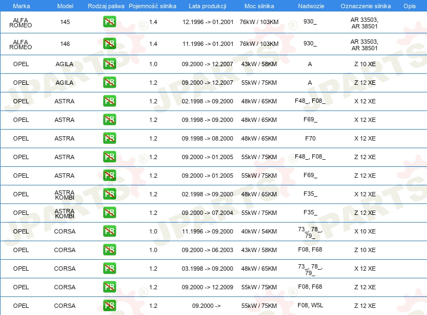The image size is (427, 315).
Task: Select 'ALFA ROMEO' in the 146 row
Action: click(x=21, y=44)
